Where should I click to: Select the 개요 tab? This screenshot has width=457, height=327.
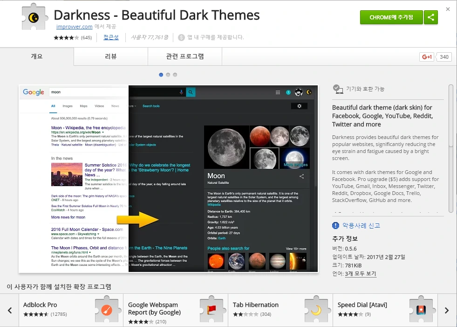click(37, 56)
